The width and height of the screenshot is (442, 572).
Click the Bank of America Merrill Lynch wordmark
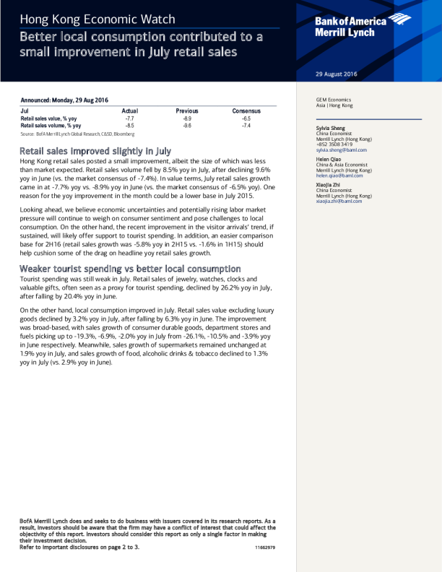coord(351,27)
